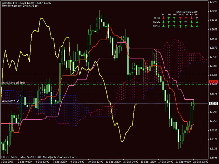Click the TSxKS H1 red up arrow

pos(186,18)
